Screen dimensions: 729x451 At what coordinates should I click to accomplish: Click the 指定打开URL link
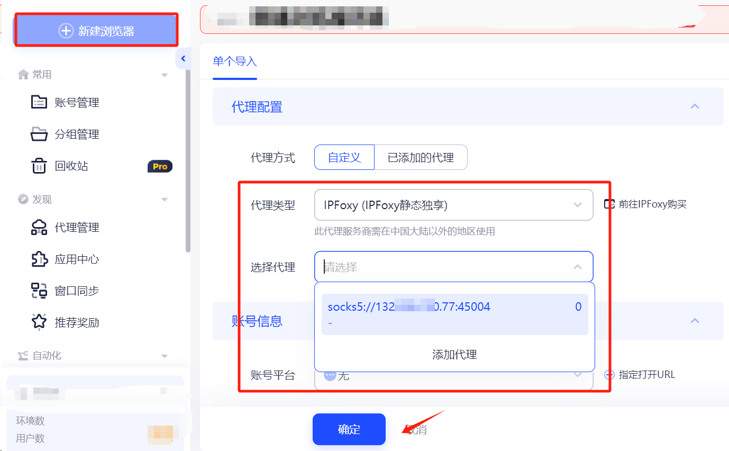point(640,375)
